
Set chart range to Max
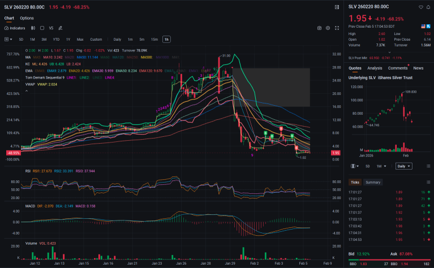(80, 40)
